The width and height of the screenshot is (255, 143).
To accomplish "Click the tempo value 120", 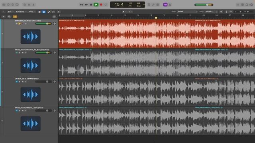I will coord(130,4).
